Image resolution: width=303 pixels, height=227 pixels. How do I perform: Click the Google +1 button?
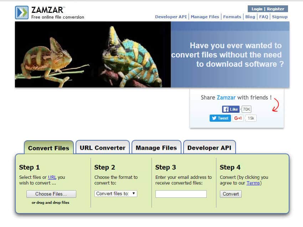(x=238, y=118)
